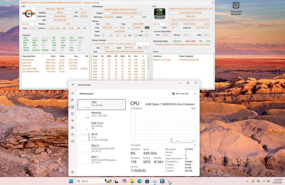Open Task View from the taskbar
The image size is (285, 185).
tap(117, 181)
